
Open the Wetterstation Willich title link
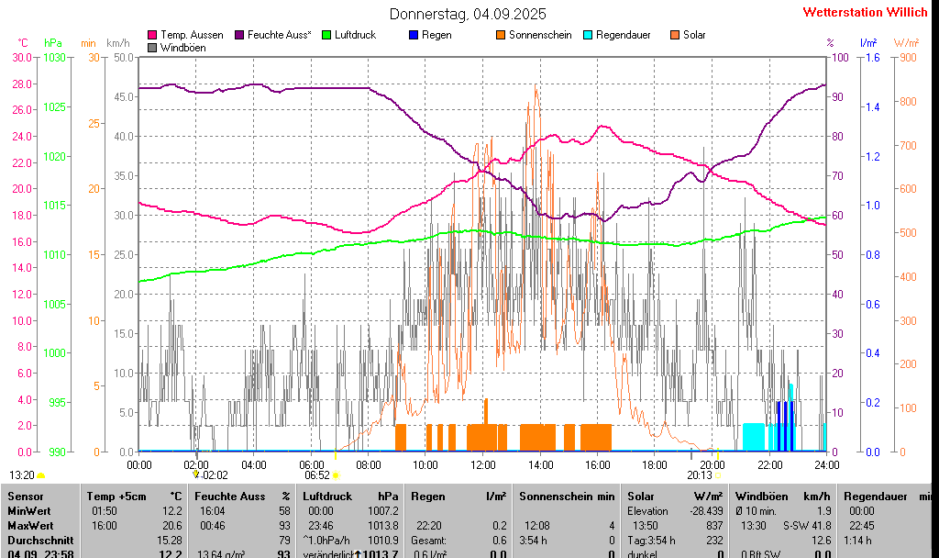[x=865, y=13]
